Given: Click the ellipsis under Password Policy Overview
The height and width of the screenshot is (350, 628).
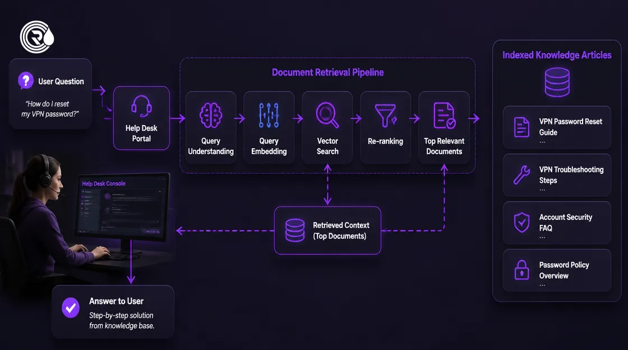Looking at the screenshot, I should (x=542, y=285).
